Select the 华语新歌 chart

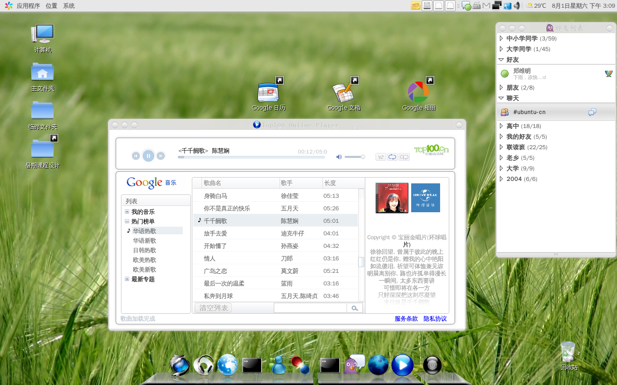click(x=145, y=241)
